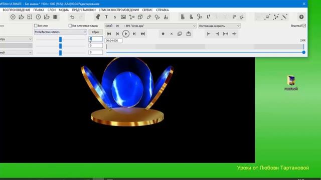Play the animation
The height and width of the screenshot is (180, 321).
[126, 33]
